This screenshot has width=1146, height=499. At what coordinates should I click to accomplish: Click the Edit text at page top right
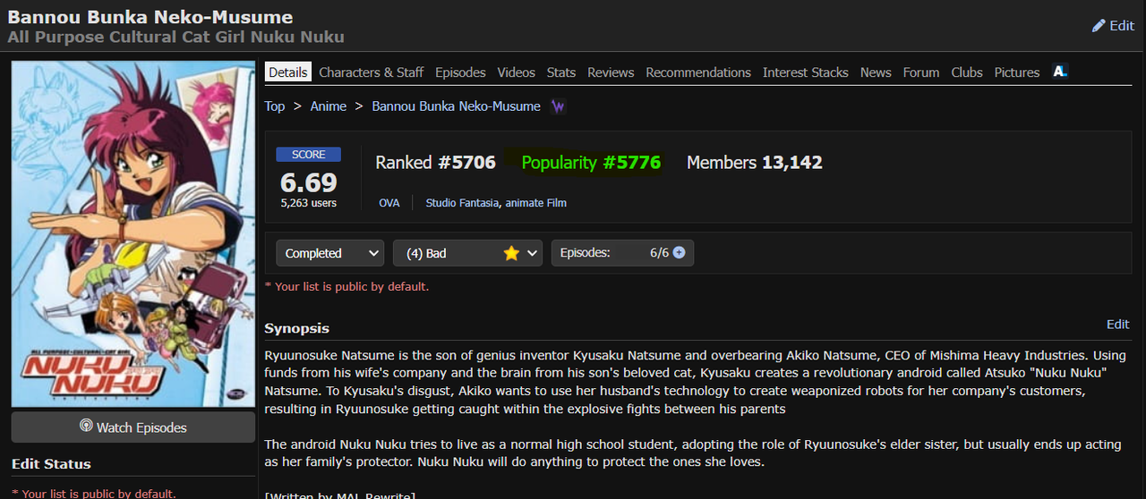(1122, 26)
